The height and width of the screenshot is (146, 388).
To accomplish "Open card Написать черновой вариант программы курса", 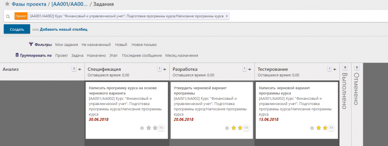I will (x=297, y=110).
